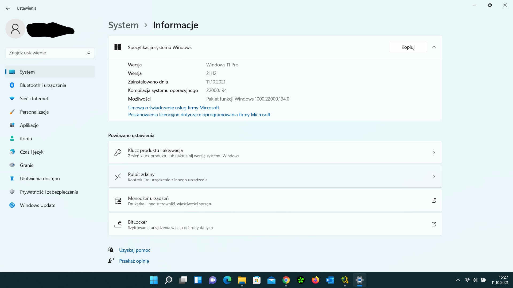This screenshot has height=288, width=513.
Task: Click chevron on Pulpit zdalny row
Action: pos(434,177)
